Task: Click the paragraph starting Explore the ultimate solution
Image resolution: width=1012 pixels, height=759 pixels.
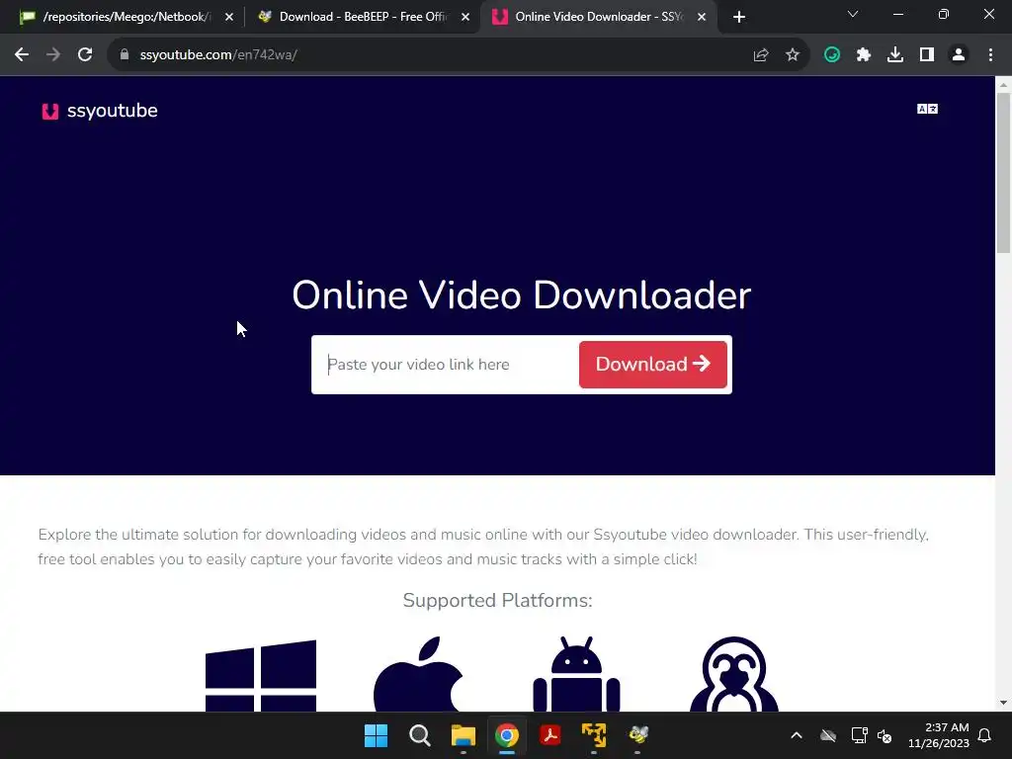Action: tap(483, 547)
